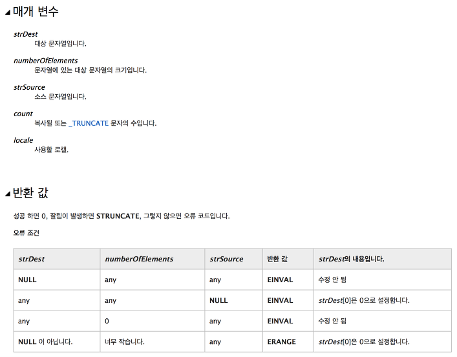Click strDest[0] text in the ERANGE row
Image resolution: width=457 pixels, height=357 pixels.
point(335,342)
